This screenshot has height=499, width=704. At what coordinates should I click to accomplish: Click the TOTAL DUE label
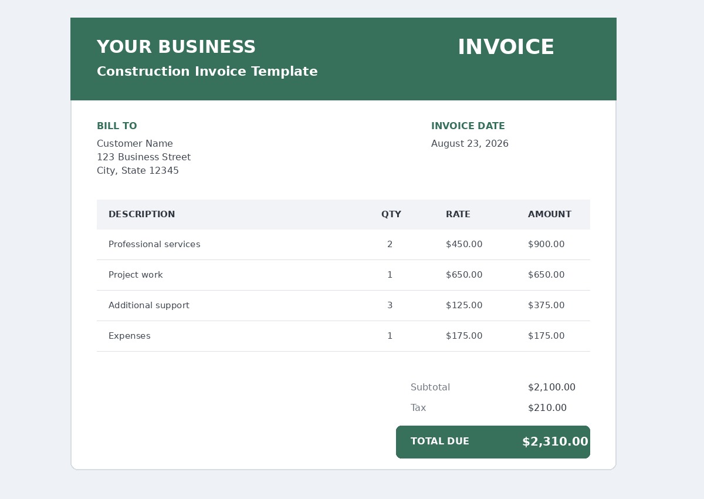(440, 441)
